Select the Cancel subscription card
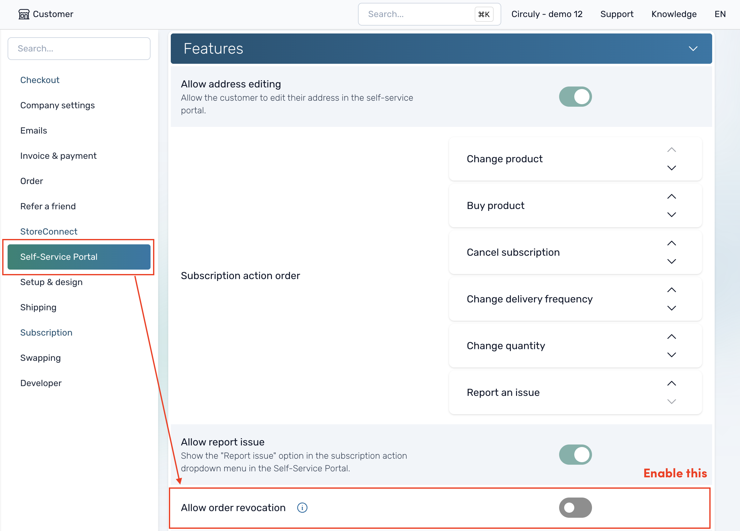This screenshot has height=531, width=740. [575, 253]
